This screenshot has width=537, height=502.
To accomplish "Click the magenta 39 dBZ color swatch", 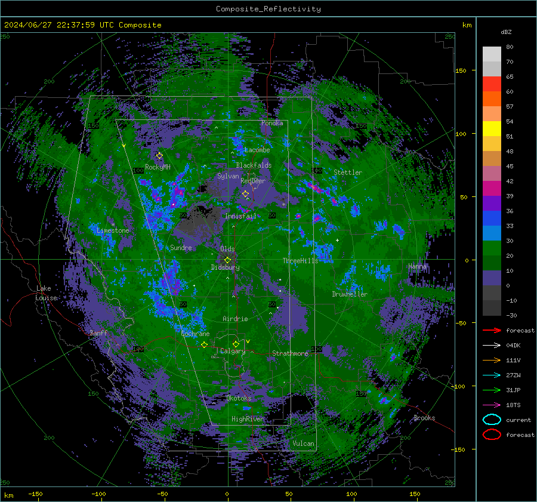I will [x=492, y=189].
